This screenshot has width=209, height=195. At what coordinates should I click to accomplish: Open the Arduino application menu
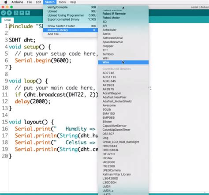point(17,2)
